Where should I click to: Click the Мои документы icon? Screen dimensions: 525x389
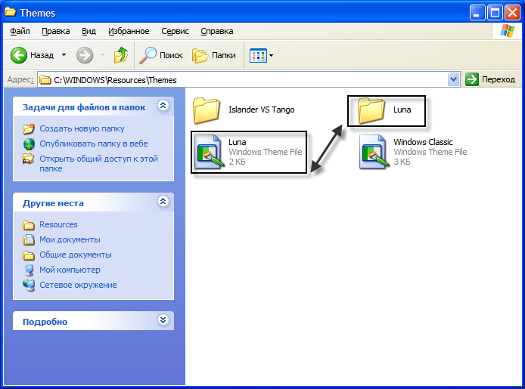(x=29, y=240)
